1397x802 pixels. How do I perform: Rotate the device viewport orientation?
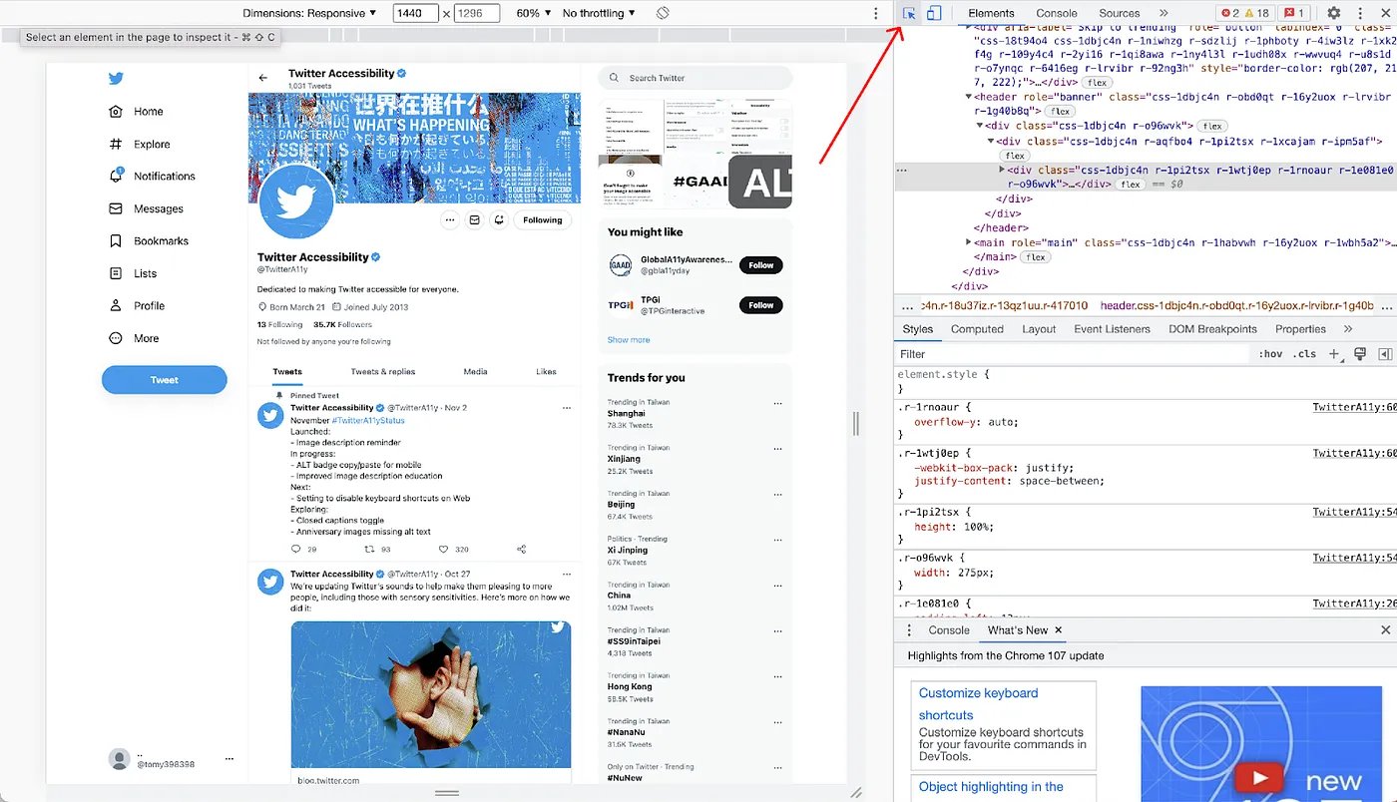pos(663,13)
